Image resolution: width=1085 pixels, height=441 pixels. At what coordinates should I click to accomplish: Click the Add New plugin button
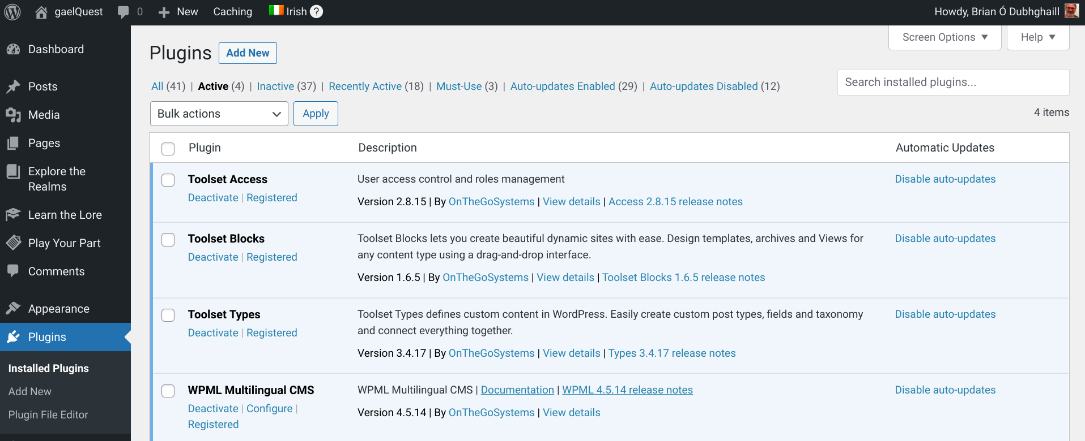pyautogui.click(x=248, y=53)
